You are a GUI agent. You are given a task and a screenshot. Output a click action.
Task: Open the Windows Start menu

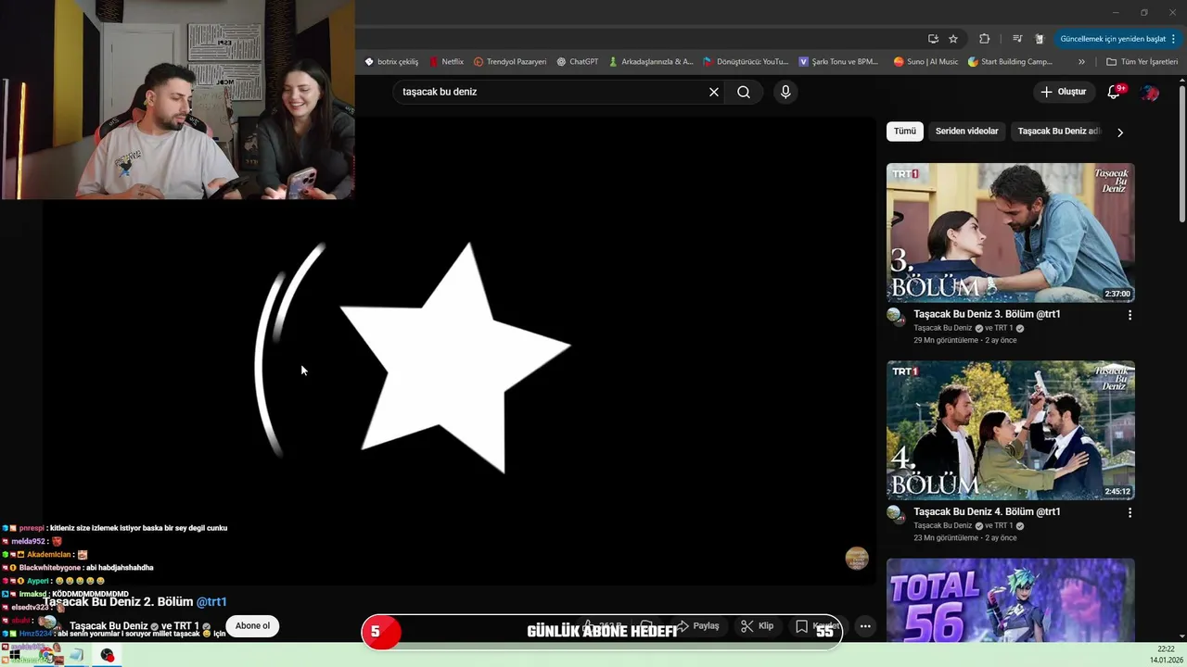pyautogui.click(x=14, y=655)
